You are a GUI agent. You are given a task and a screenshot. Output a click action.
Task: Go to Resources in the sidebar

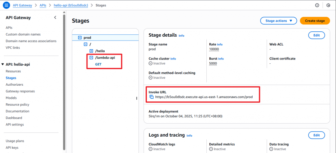13,71
